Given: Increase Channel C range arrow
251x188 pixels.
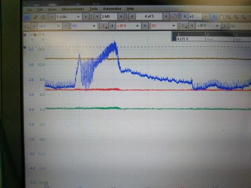Looking at the screenshot, I should (x=225, y=26).
